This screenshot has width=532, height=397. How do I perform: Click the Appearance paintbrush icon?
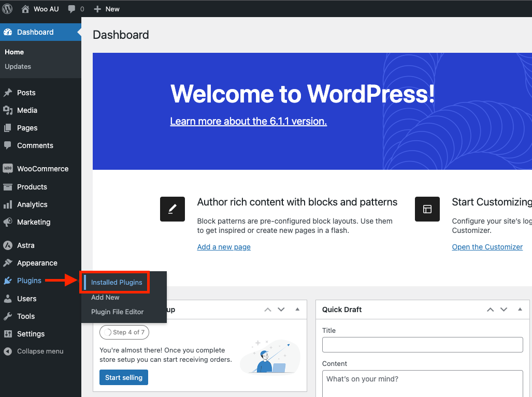(7, 263)
